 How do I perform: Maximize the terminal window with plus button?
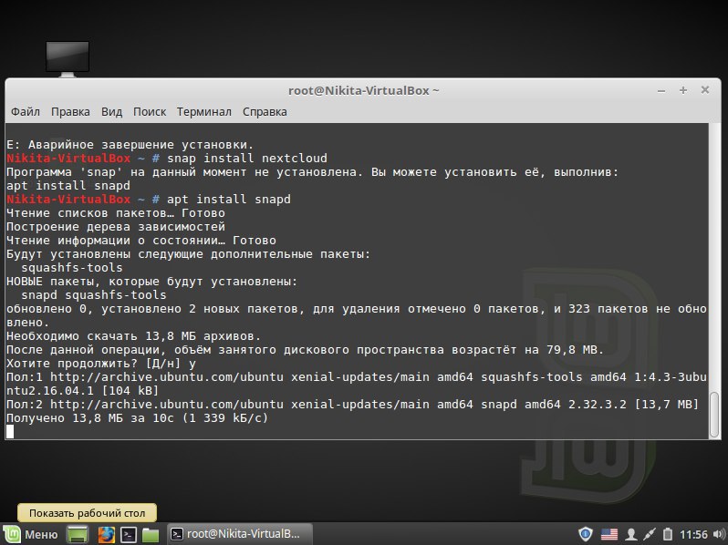pyautogui.click(x=683, y=90)
